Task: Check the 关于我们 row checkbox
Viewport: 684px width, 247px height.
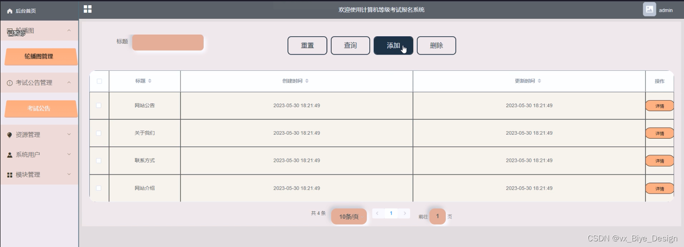Action: (99, 133)
